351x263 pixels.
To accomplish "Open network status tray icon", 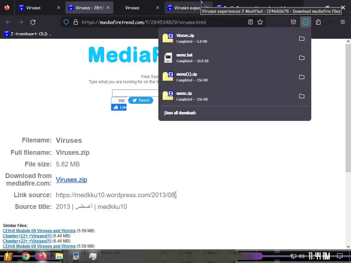I will (293, 256).
